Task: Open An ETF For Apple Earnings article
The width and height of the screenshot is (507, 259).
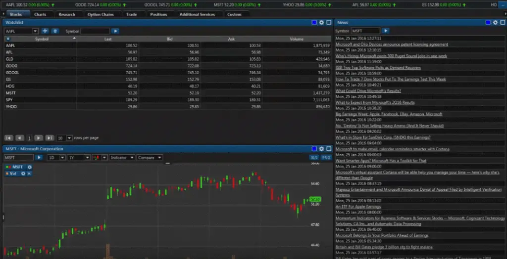Action: [x=358, y=207]
